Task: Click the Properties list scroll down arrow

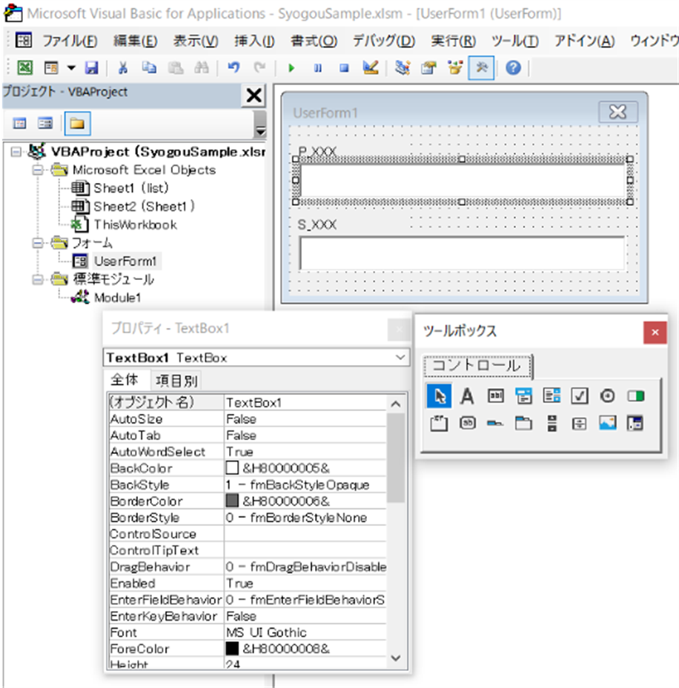Action: click(x=395, y=658)
